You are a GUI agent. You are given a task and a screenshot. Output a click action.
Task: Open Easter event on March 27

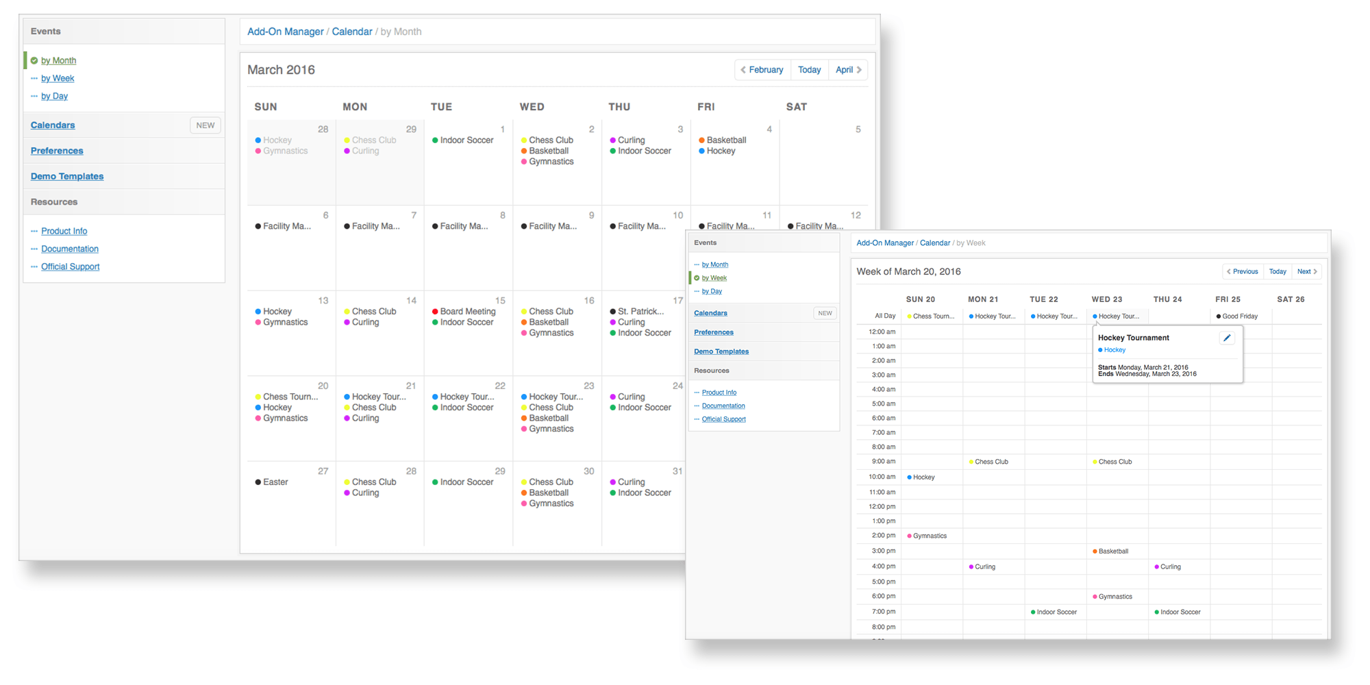point(271,482)
